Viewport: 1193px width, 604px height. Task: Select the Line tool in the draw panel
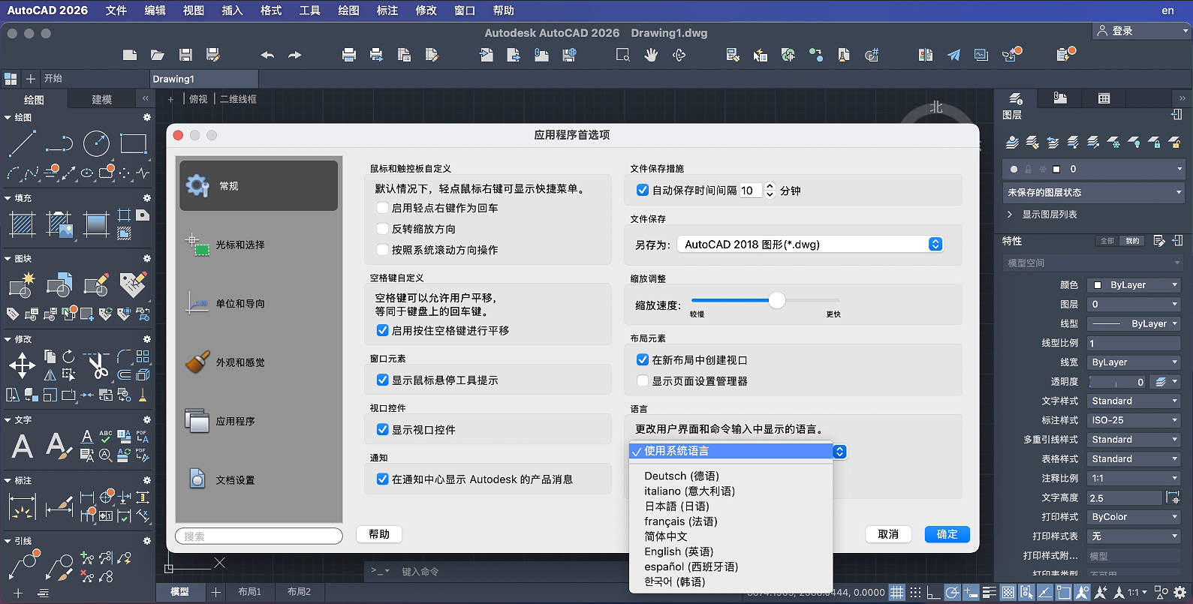[22, 143]
